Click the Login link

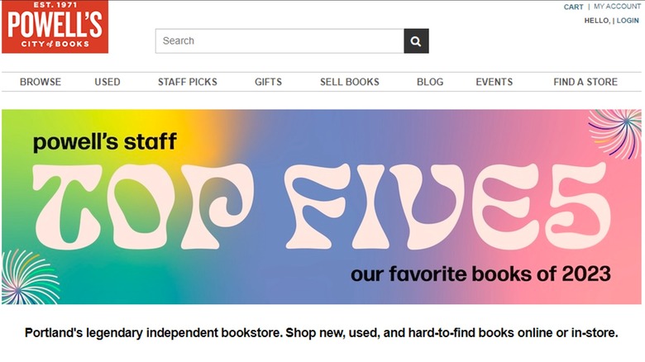tap(628, 20)
